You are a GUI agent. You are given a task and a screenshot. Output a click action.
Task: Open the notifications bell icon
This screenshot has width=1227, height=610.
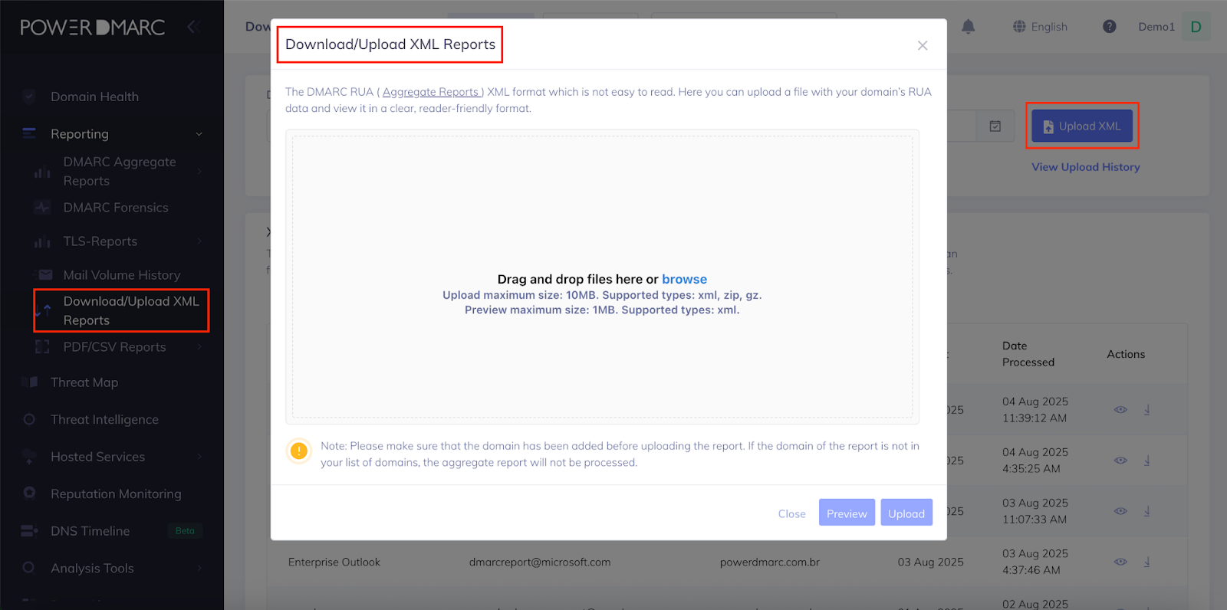point(969,27)
